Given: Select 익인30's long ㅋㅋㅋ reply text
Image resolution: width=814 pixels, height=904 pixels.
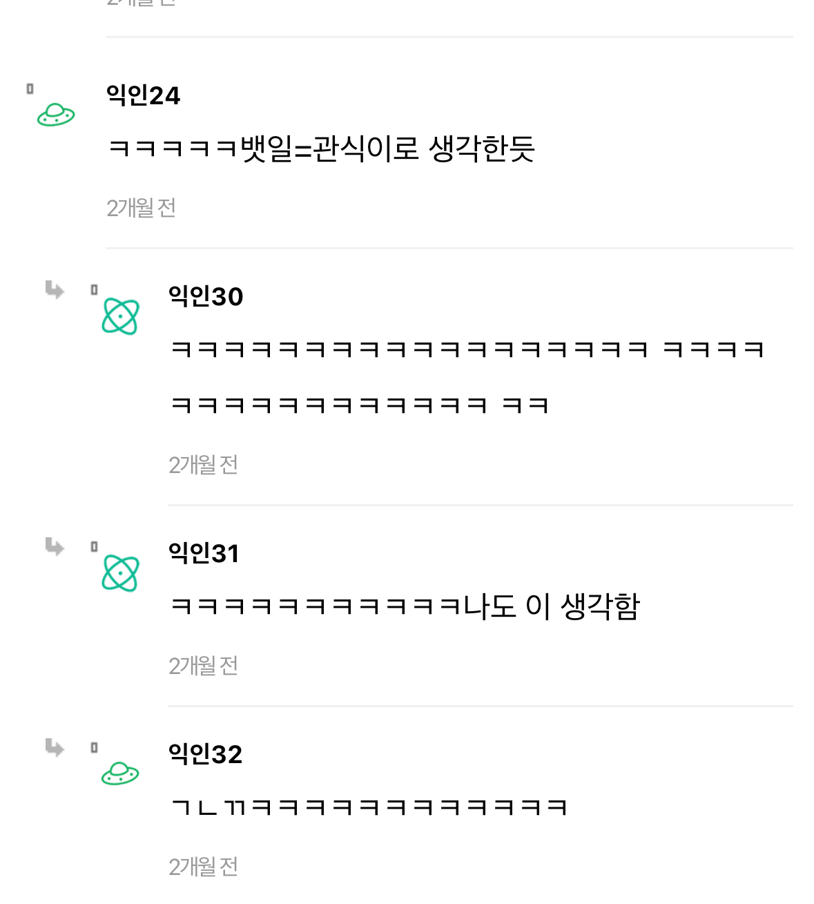Looking at the screenshot, I should point(467,377).
